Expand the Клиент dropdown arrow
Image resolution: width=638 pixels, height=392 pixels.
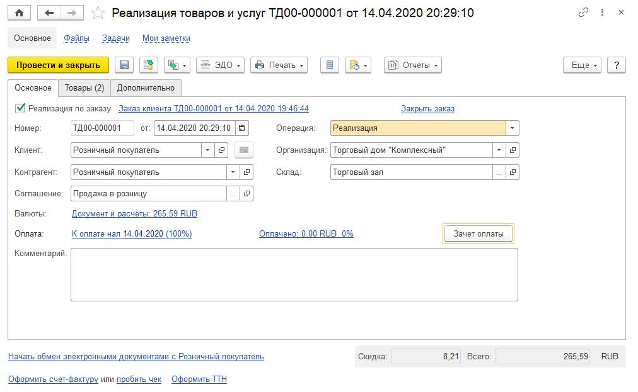coord(208,150)
